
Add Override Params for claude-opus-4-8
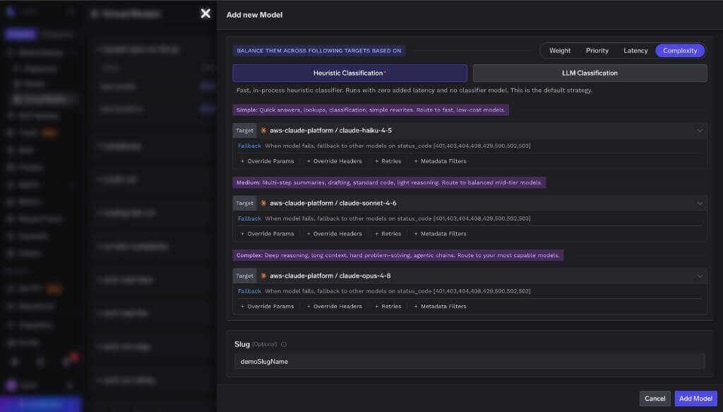coord(267,306)
